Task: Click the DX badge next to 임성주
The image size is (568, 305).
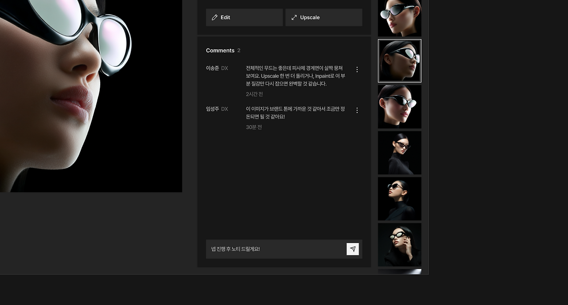Action: tap(225, 109)
